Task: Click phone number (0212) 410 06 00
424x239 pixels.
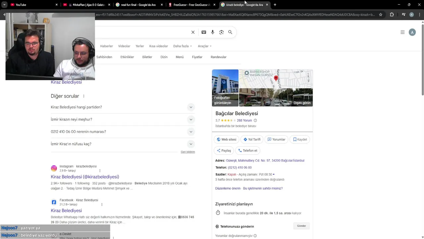Action: [x=240, y=168]
